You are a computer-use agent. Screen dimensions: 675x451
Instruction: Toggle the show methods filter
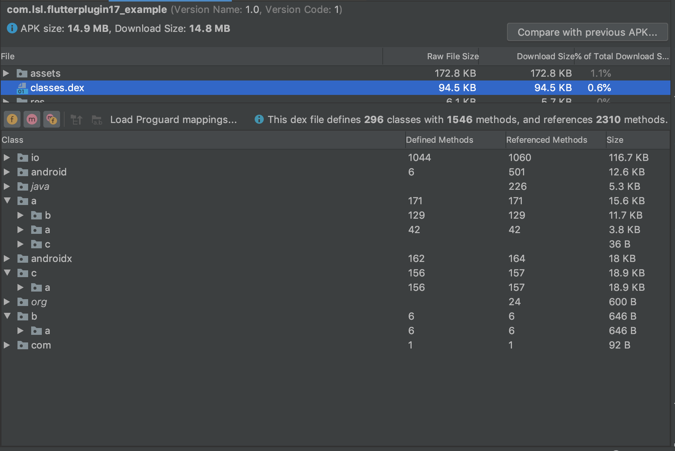pyautogui.click(x=32, y=120)
